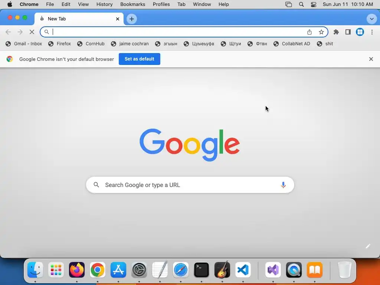Open the File menu

pos(50,4)
